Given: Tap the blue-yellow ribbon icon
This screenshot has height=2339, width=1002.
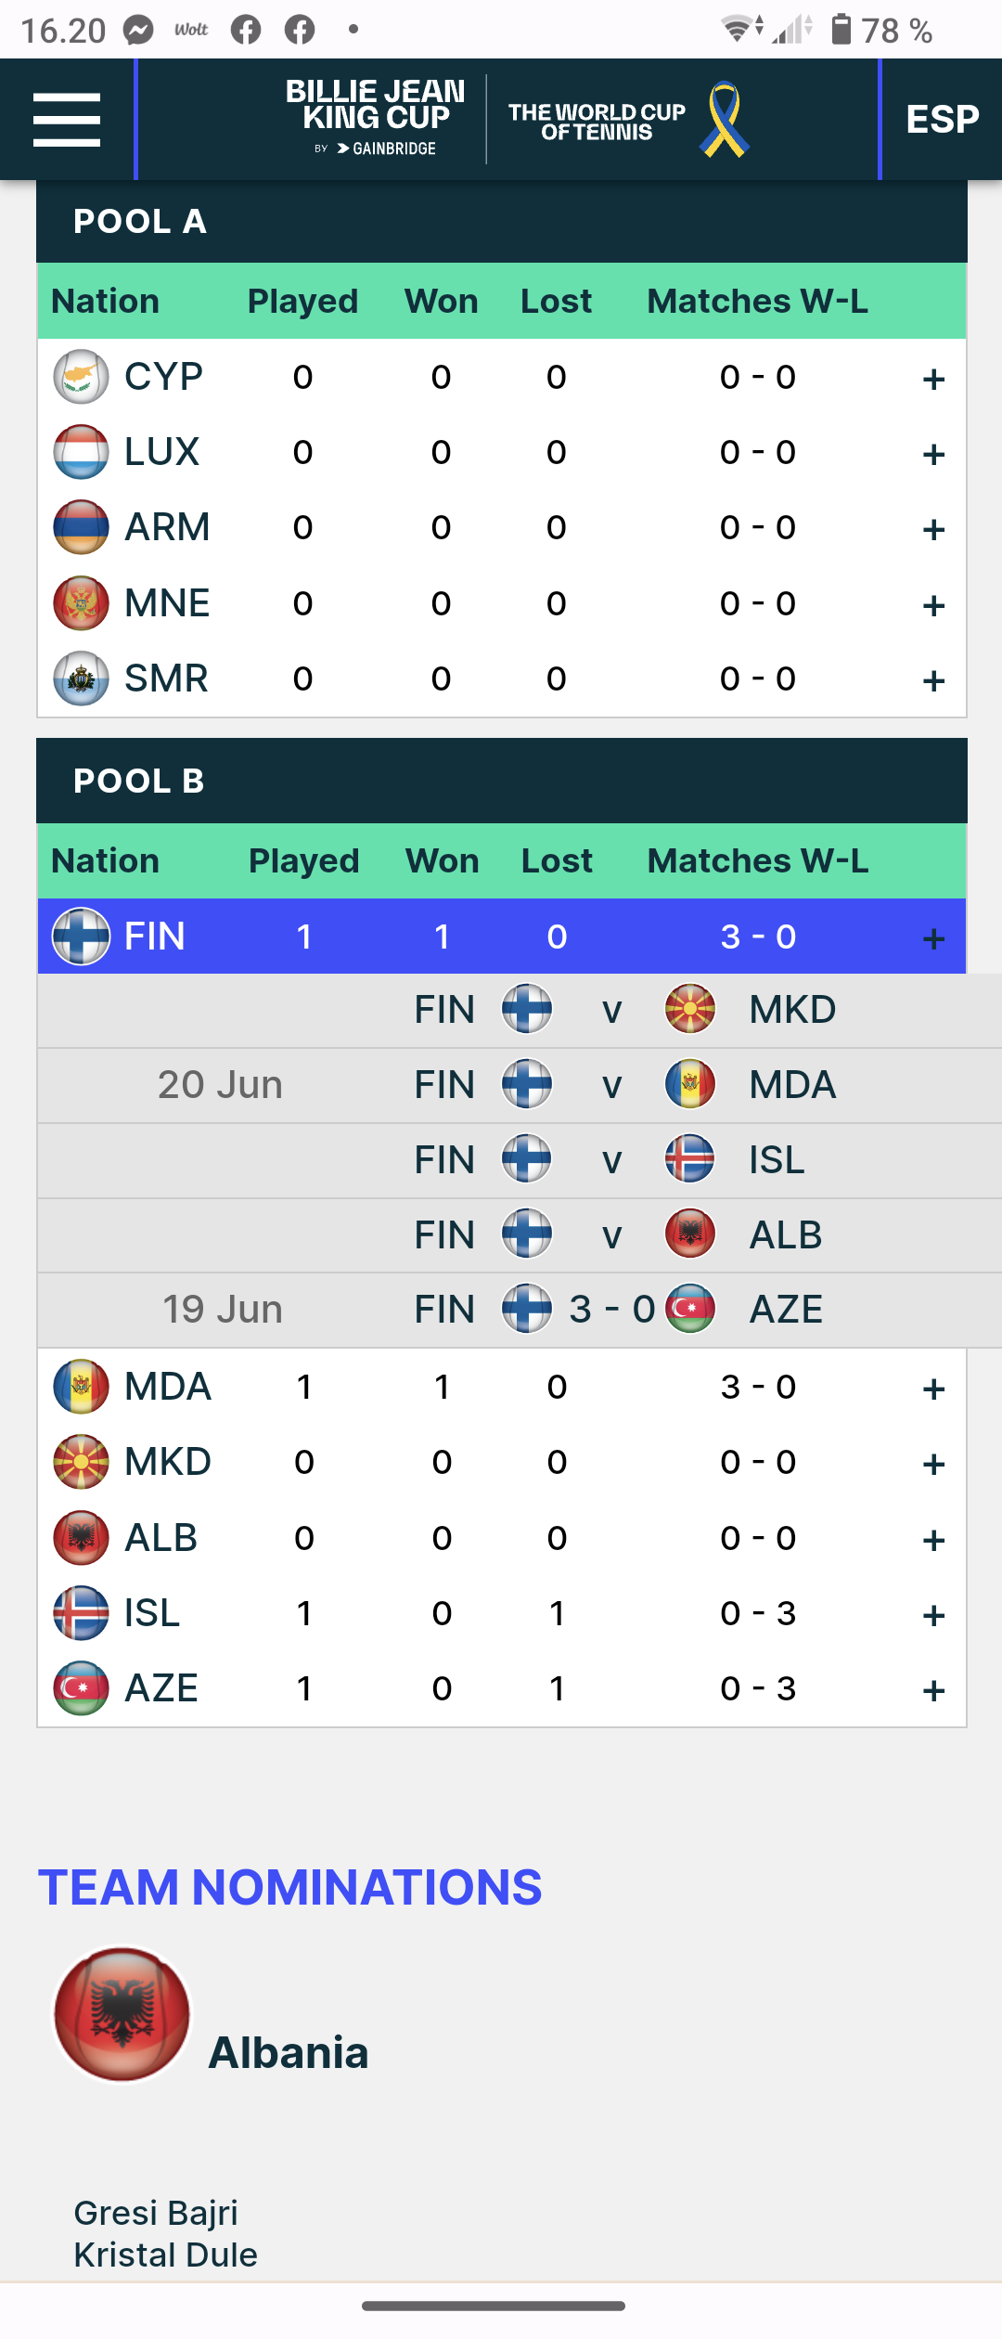Looking at the screenshot, I should (725, 120).
